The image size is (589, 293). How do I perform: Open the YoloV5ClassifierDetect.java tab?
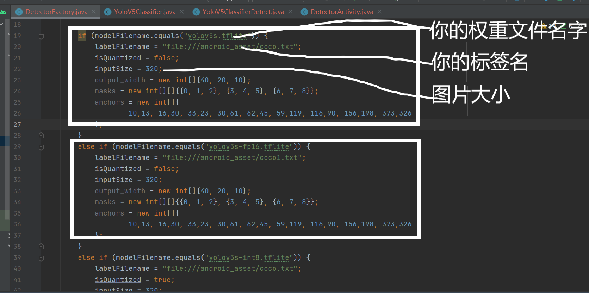tap(243, 12)
